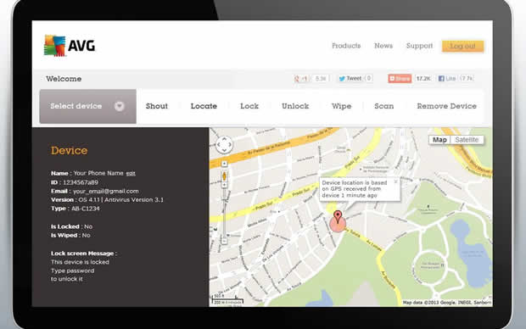The height and width of the screenshot is (329, 526).
Task: Select the Locate tab
Action: [204, 106]
